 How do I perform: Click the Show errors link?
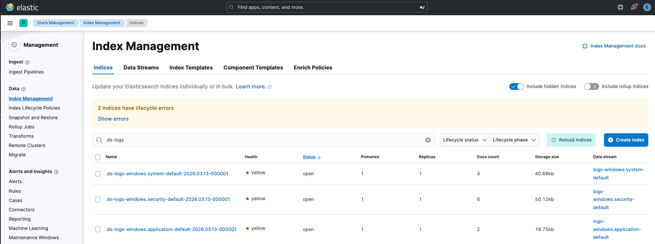coord(113,119)
